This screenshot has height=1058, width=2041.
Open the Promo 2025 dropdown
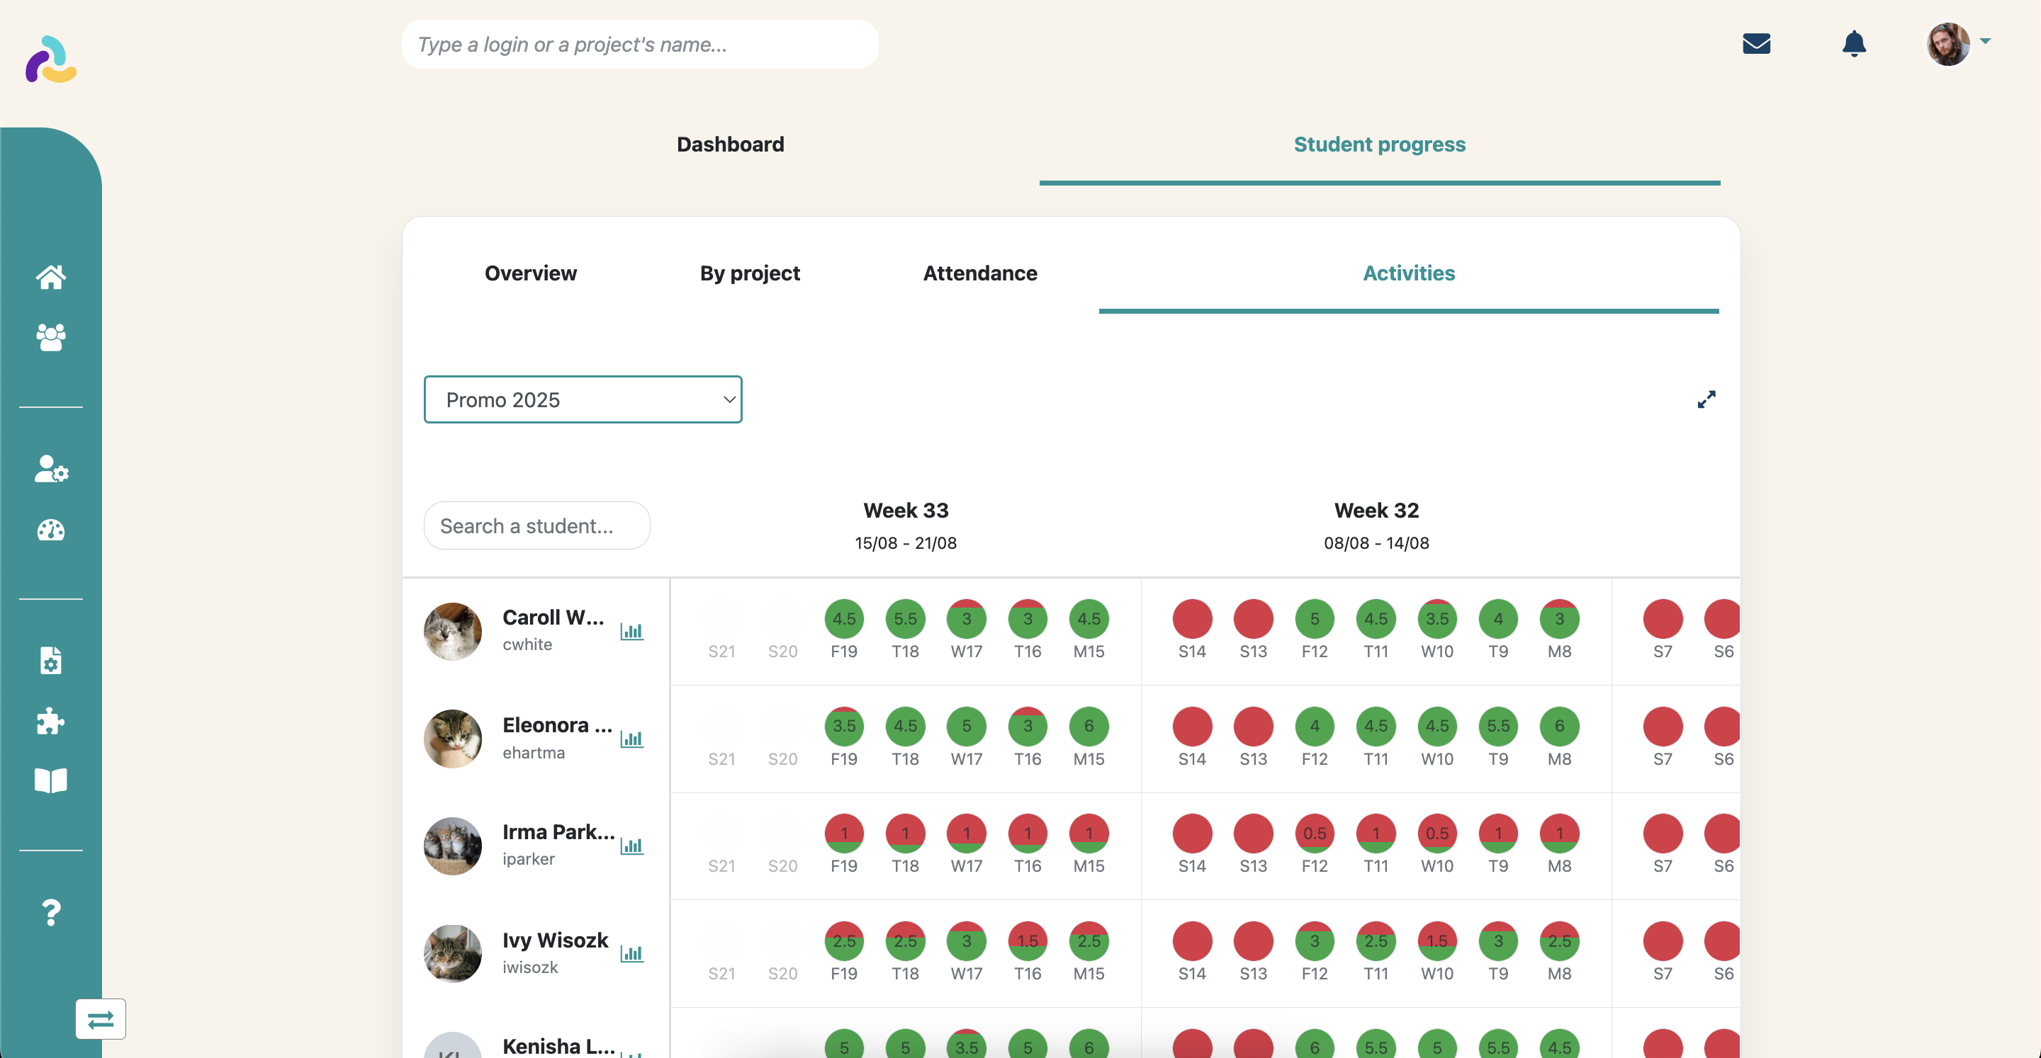click(583, 399)
